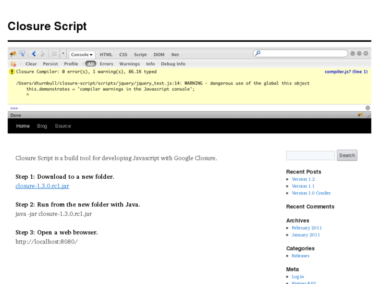
Task: Click the Firebug status bar bug icon
Action: coord(360,115)
